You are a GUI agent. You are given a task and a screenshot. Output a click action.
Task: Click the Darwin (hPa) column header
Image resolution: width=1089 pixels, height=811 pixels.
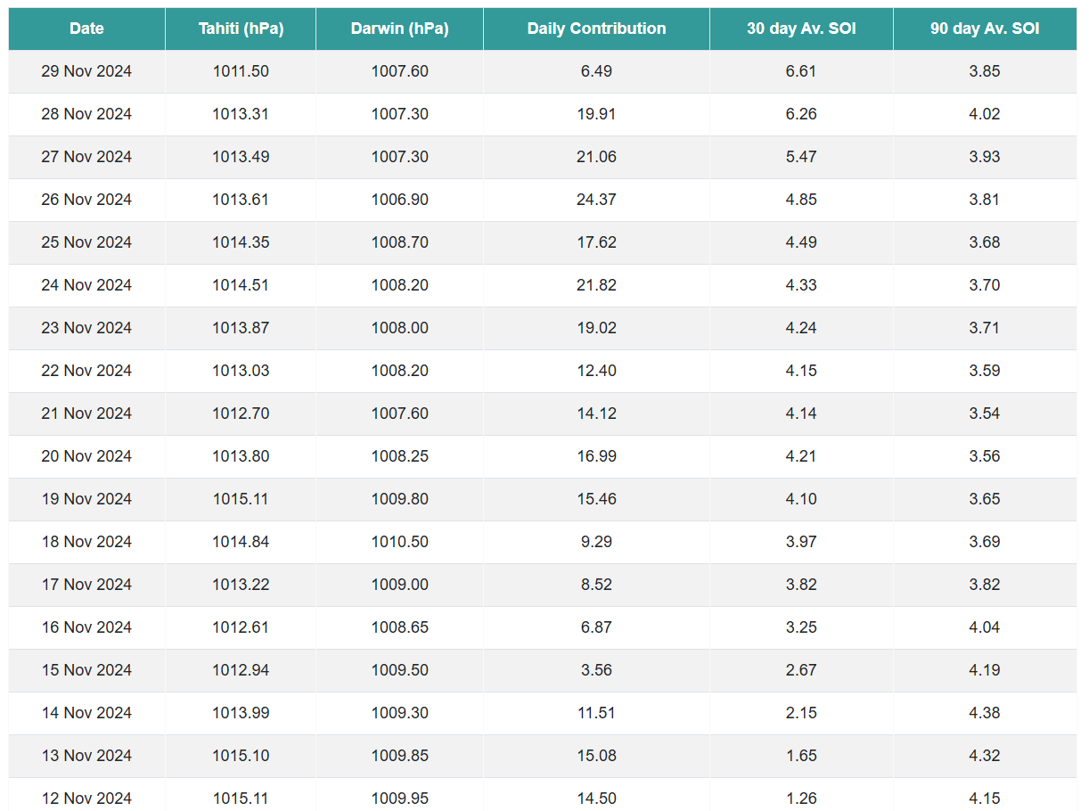pos(399,29)
